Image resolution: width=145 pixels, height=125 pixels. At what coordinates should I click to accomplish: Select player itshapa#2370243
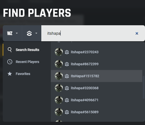pyautogui.click(x=97, y=52)
